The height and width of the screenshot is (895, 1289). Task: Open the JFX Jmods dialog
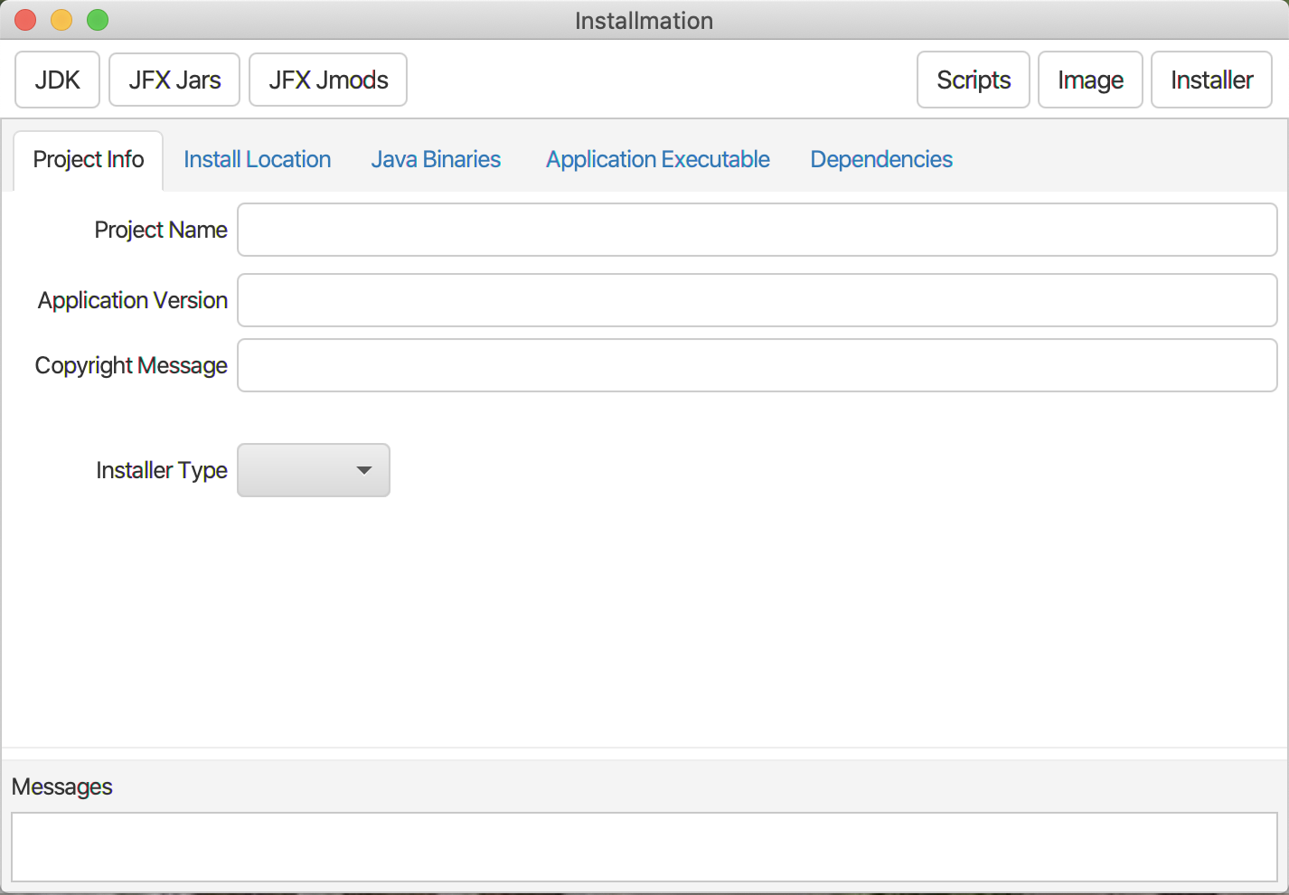pos(327,80)
